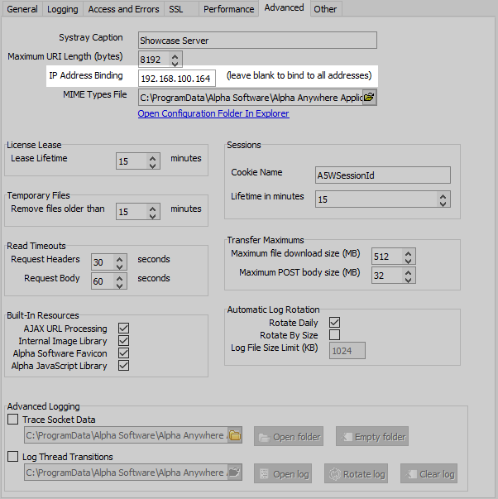Increase Maximum POST body size up arrow
This screenshot has height=499, width=498.
[409, 272]
